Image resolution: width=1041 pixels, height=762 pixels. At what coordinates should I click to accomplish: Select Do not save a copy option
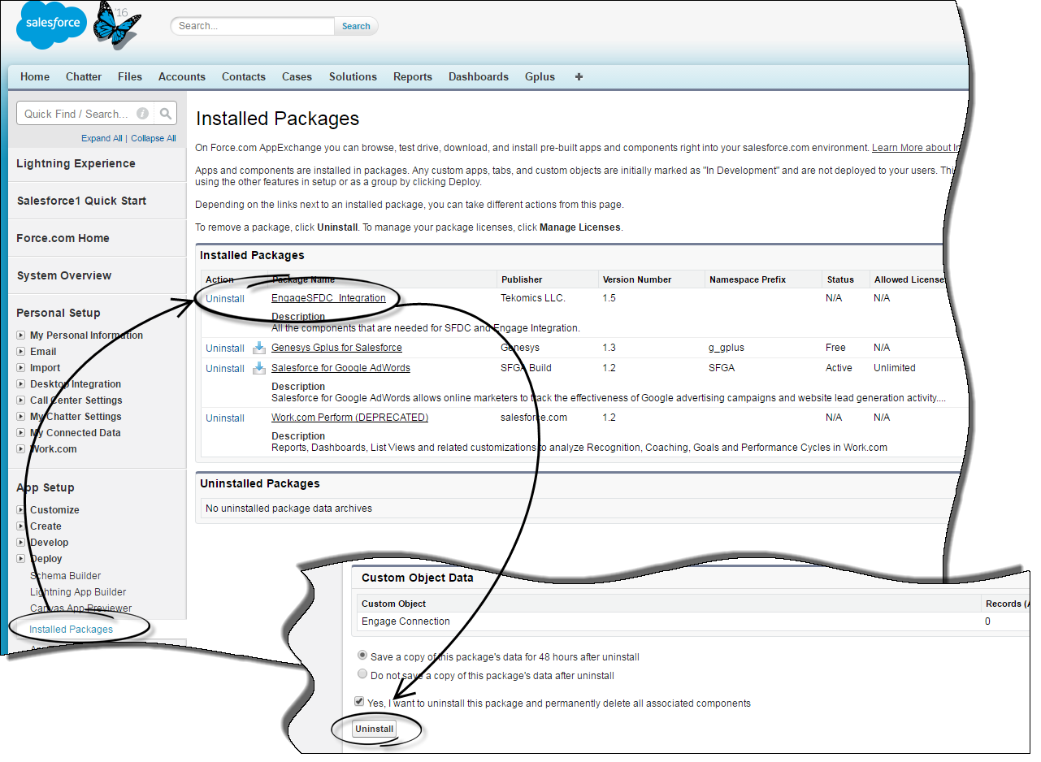pyautogui.click(x=362, y=674)
